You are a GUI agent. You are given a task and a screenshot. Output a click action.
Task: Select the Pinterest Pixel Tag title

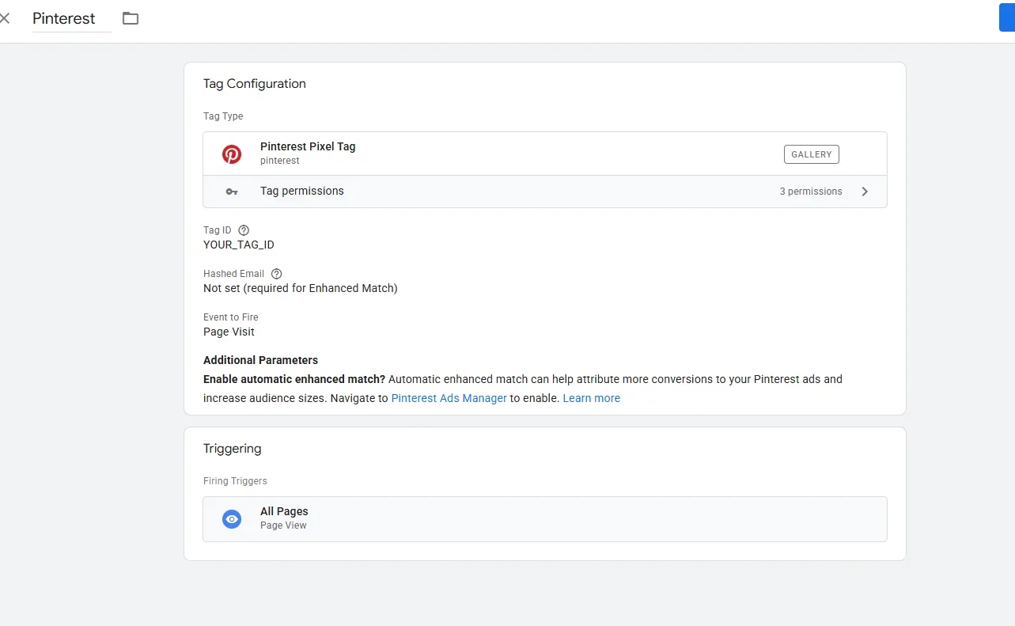pyautogui.click(x=308, y=146)
